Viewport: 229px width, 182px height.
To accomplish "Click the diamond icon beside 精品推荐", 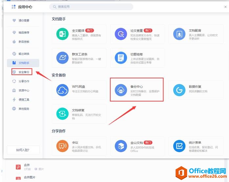I will click(x=14, y=32).
